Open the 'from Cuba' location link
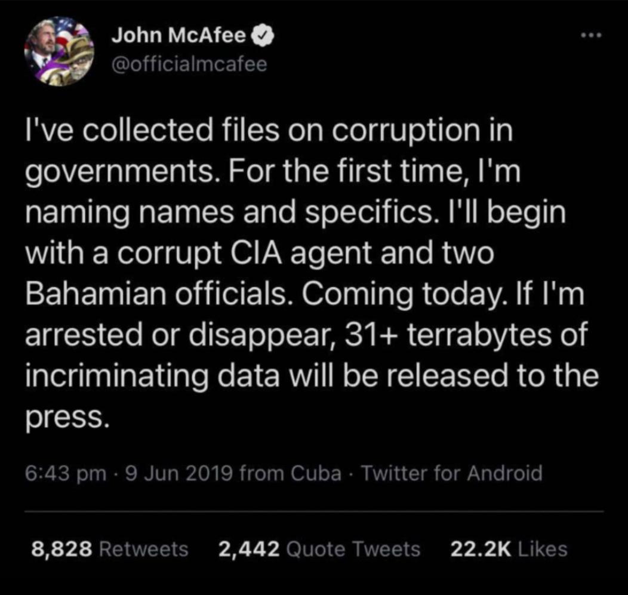 coord(290,474)
